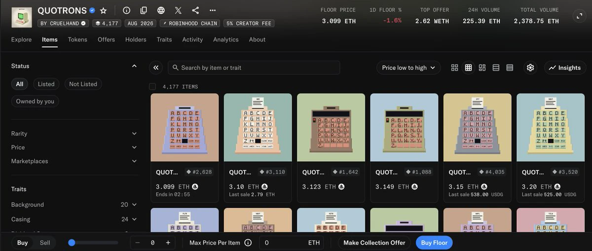Open the Activity tab

(192, 39)
